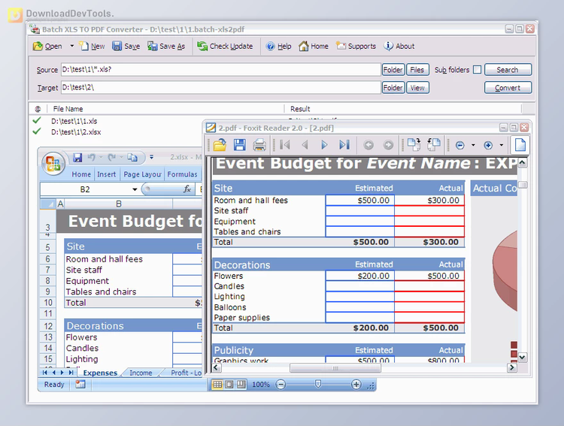Create a new batch with New
564x426 pixels.
pos(92,46)
